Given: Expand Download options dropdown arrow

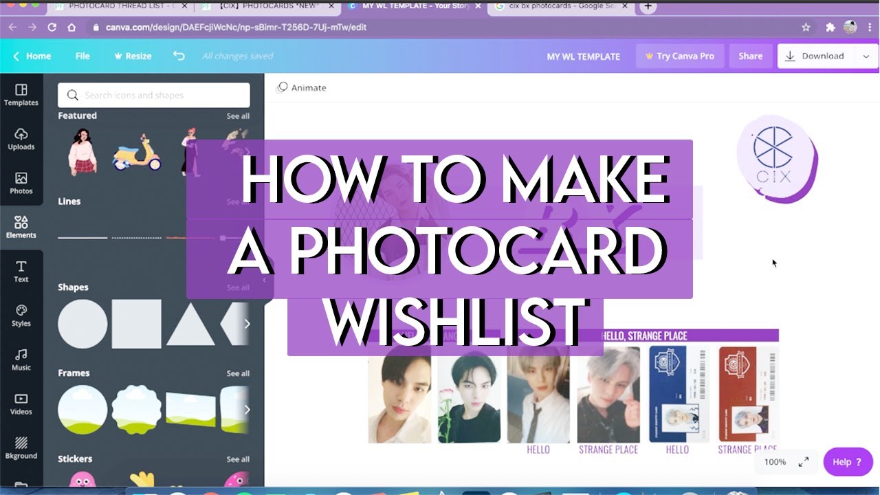Looking at the screenshot, I should 866,56.
